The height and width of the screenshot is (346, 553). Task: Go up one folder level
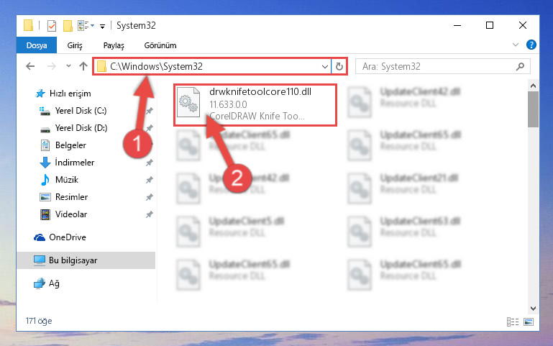coord(83,66)
